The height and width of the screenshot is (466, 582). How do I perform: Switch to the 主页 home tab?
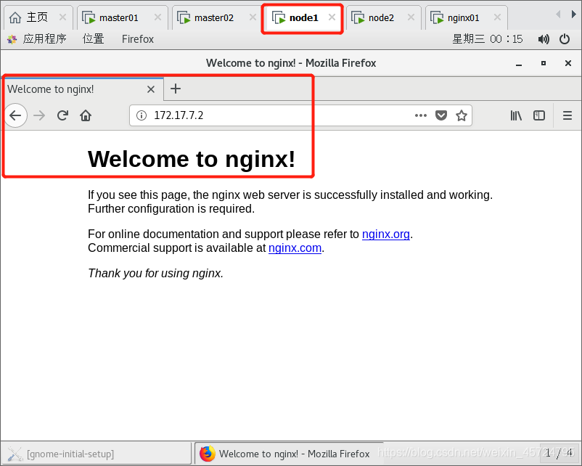[37, 17]
